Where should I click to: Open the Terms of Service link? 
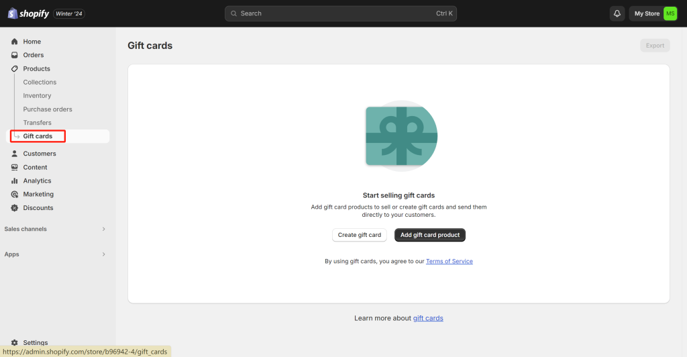[449, 262]
